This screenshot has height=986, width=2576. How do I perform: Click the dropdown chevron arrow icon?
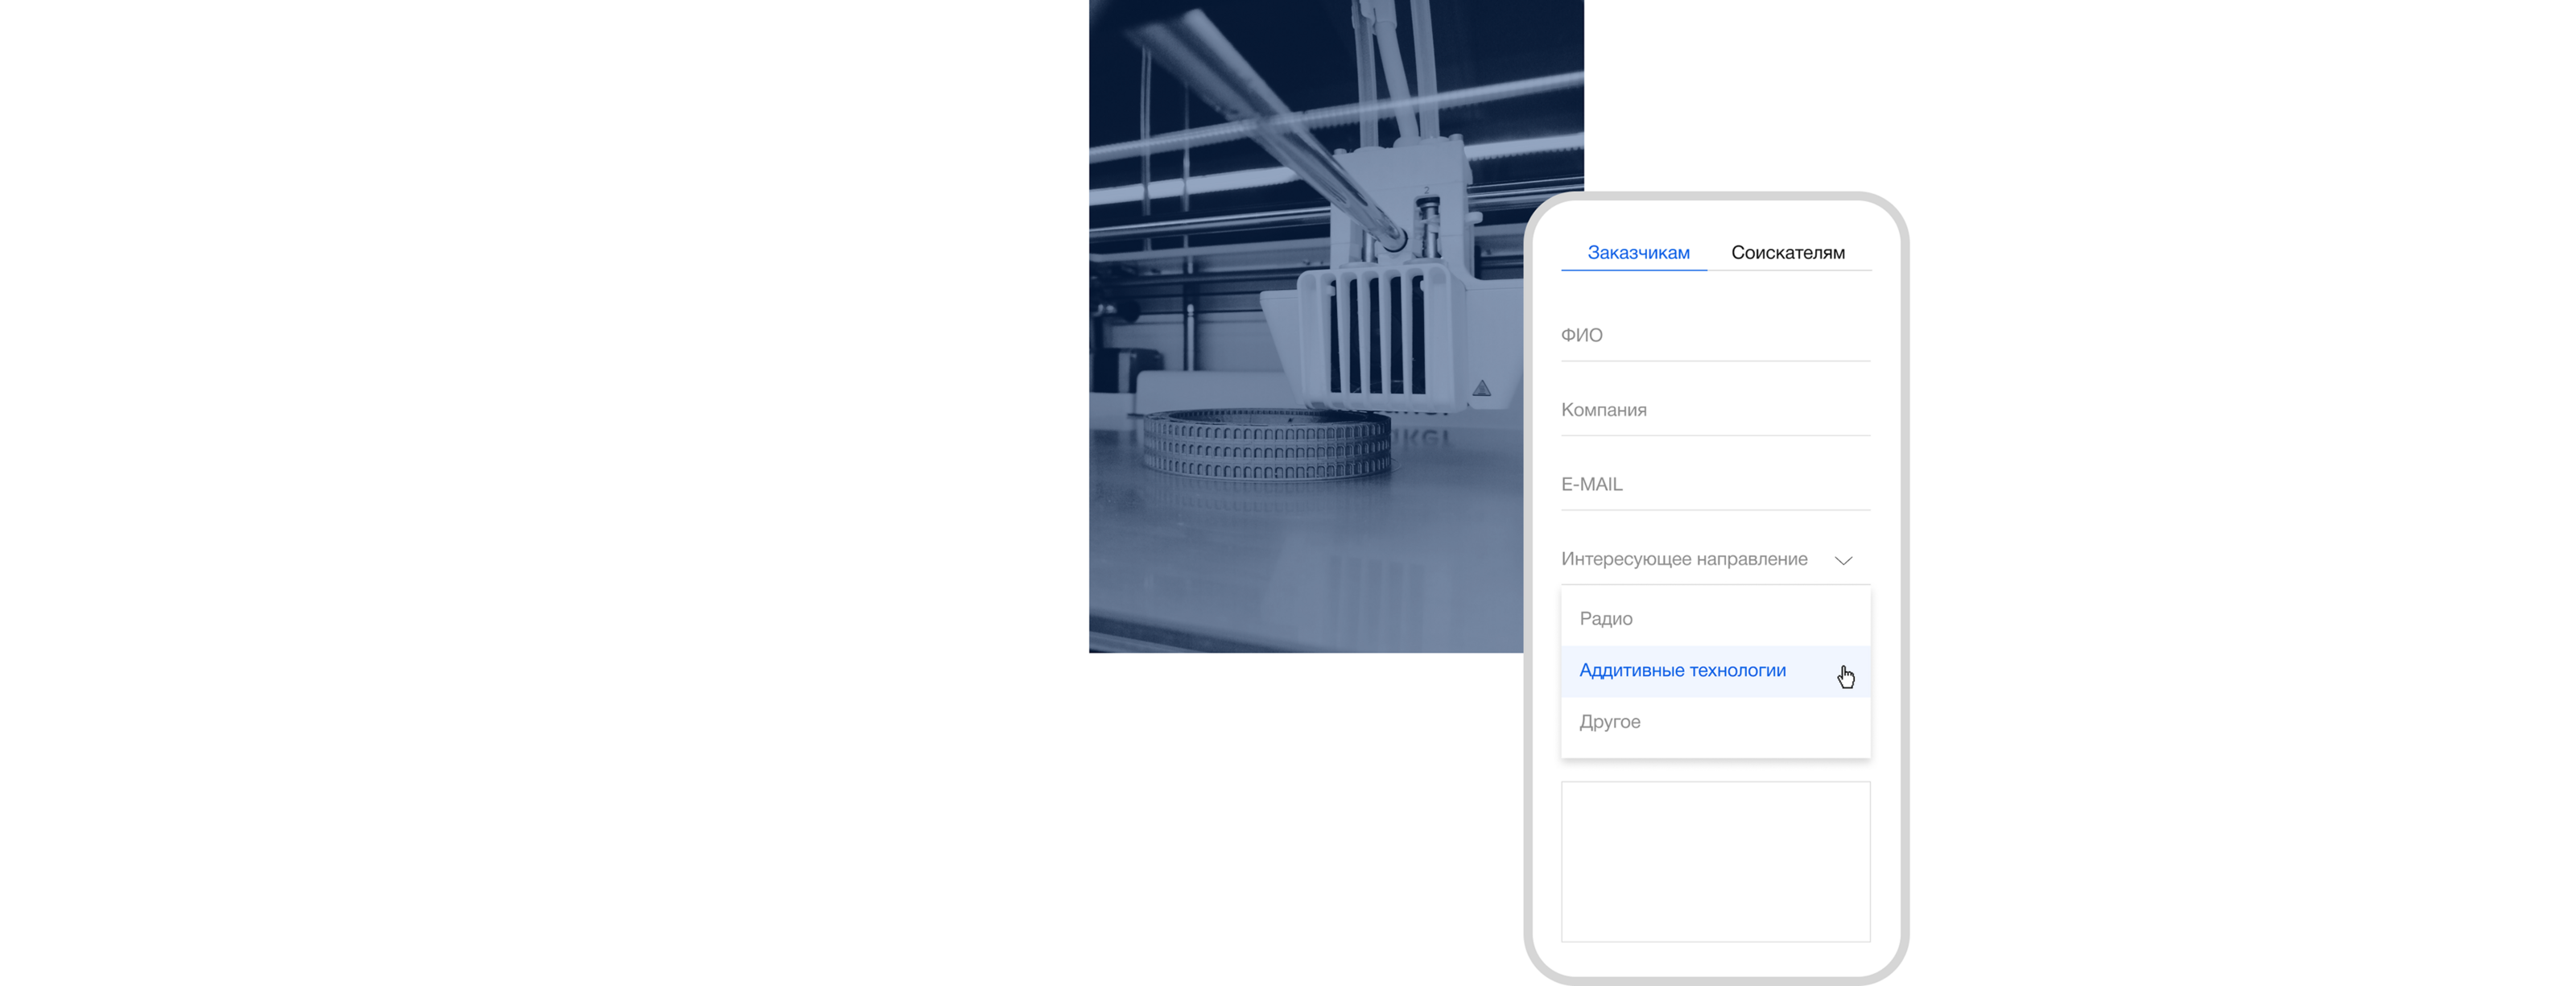click(1843, 560)
